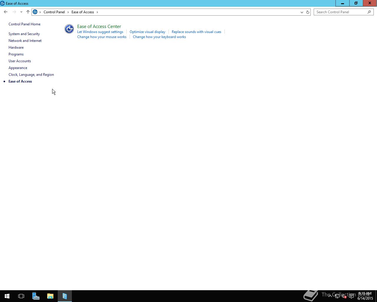Open Task View on taskbar
This screenshot has height=302, width=377.
[21, 296]
